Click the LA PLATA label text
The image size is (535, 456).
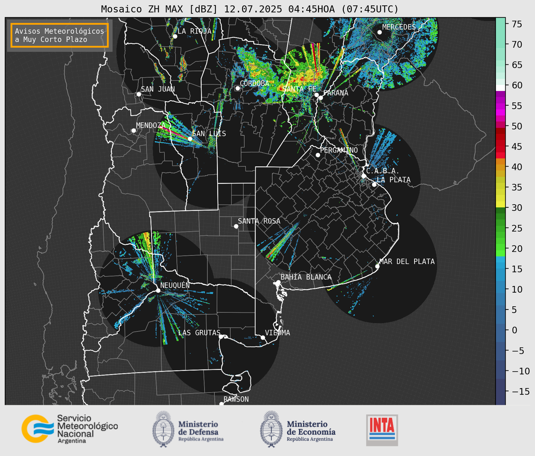coord(394,180)
